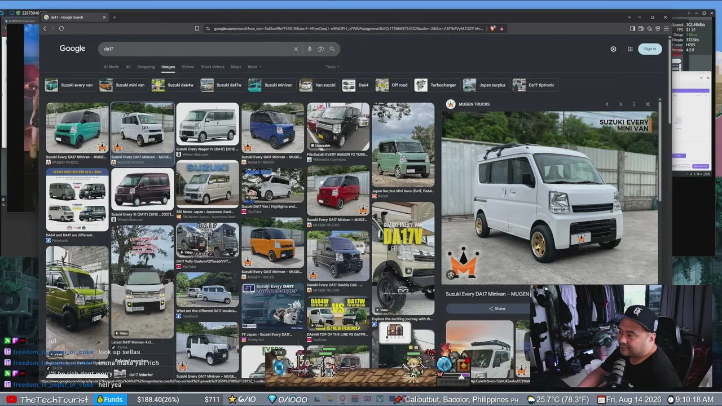Click the Suzuki Every DA17 Minivan preview title
This screenshot has width=722, height=406.
coord(487,294)
